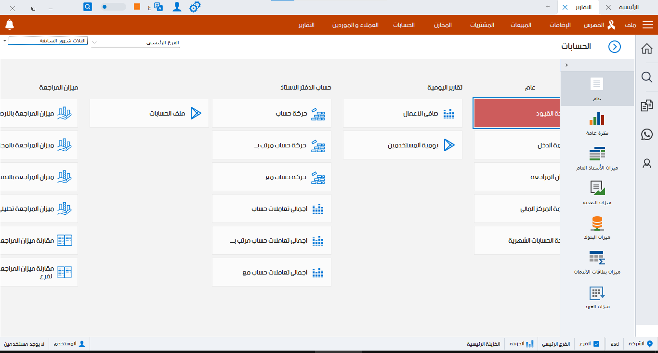The image size is (658, 353).
Task: Expand the الفرع الرئيسي branch dropdown
Action: (95, 43)
